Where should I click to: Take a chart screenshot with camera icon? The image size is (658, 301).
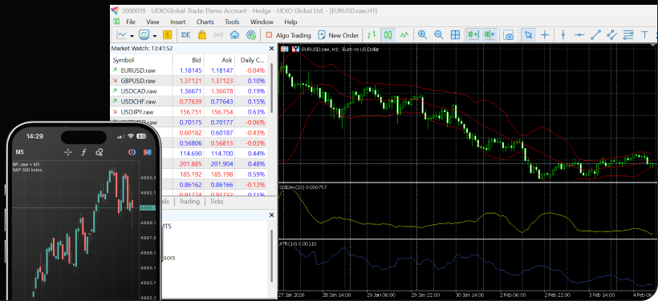509,35
